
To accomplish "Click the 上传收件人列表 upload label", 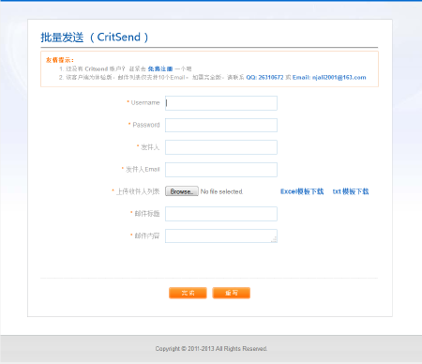I will pyautogui.click(x=138, y=191).
